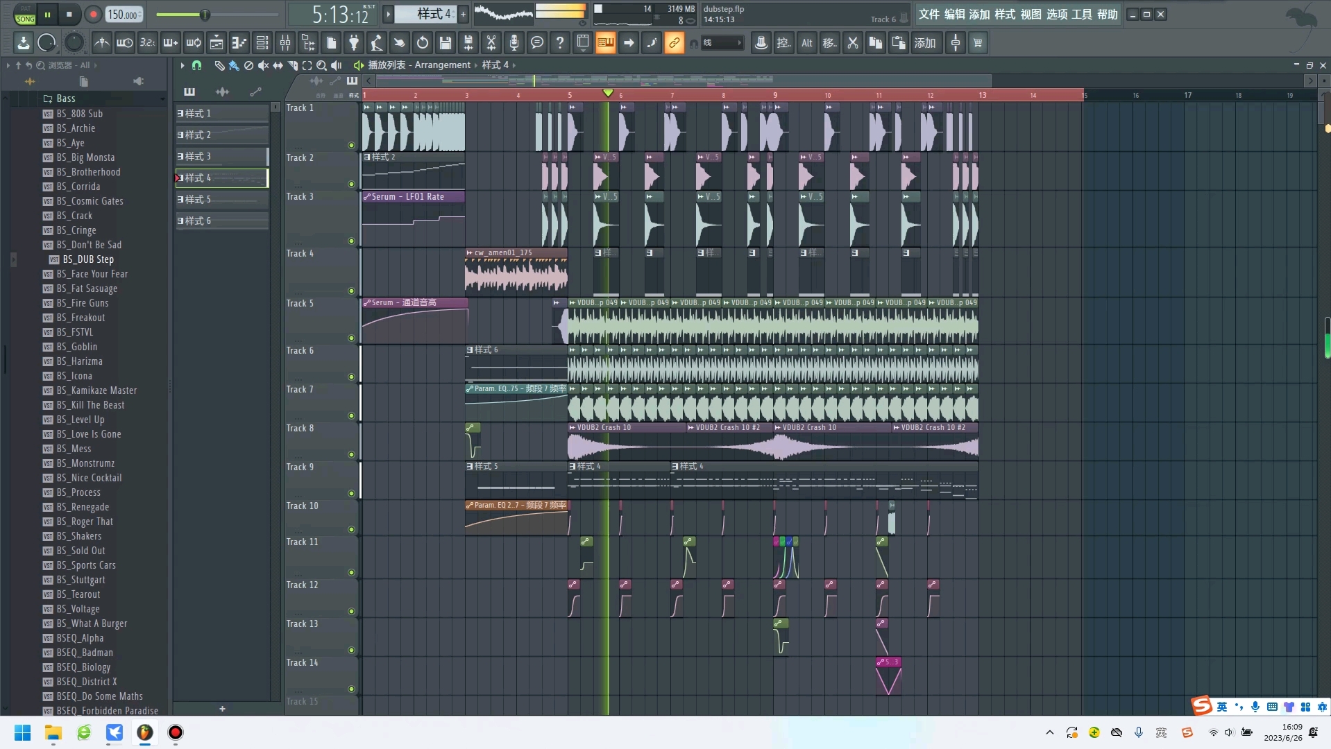
Task: Mute Track 5 using its green dot
Action: pyautogui.click(x=351, y=338)
